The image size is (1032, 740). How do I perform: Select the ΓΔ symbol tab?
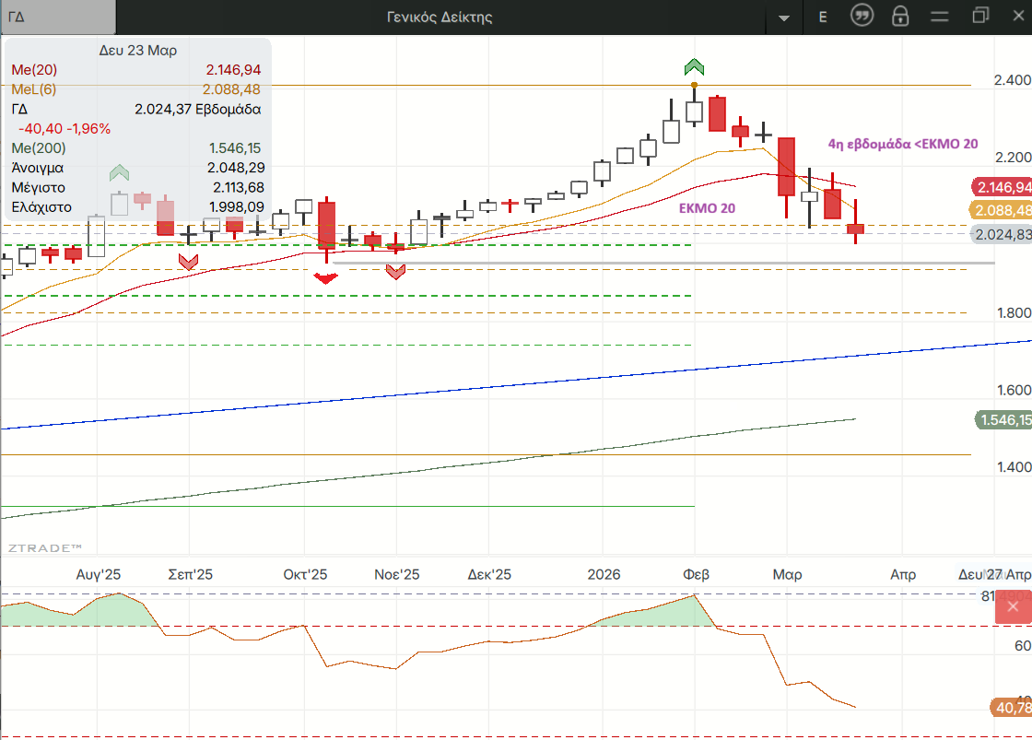click(58, 17)
